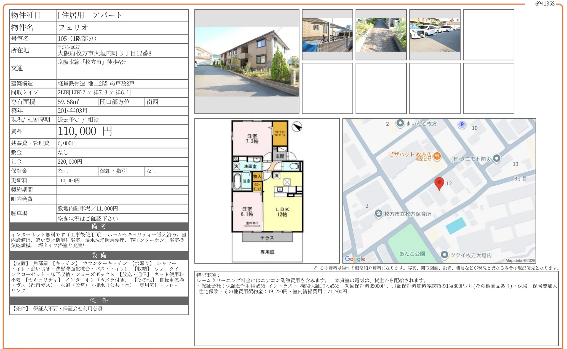Click the まいんど枚方 map pin icon

pos(400,123)
